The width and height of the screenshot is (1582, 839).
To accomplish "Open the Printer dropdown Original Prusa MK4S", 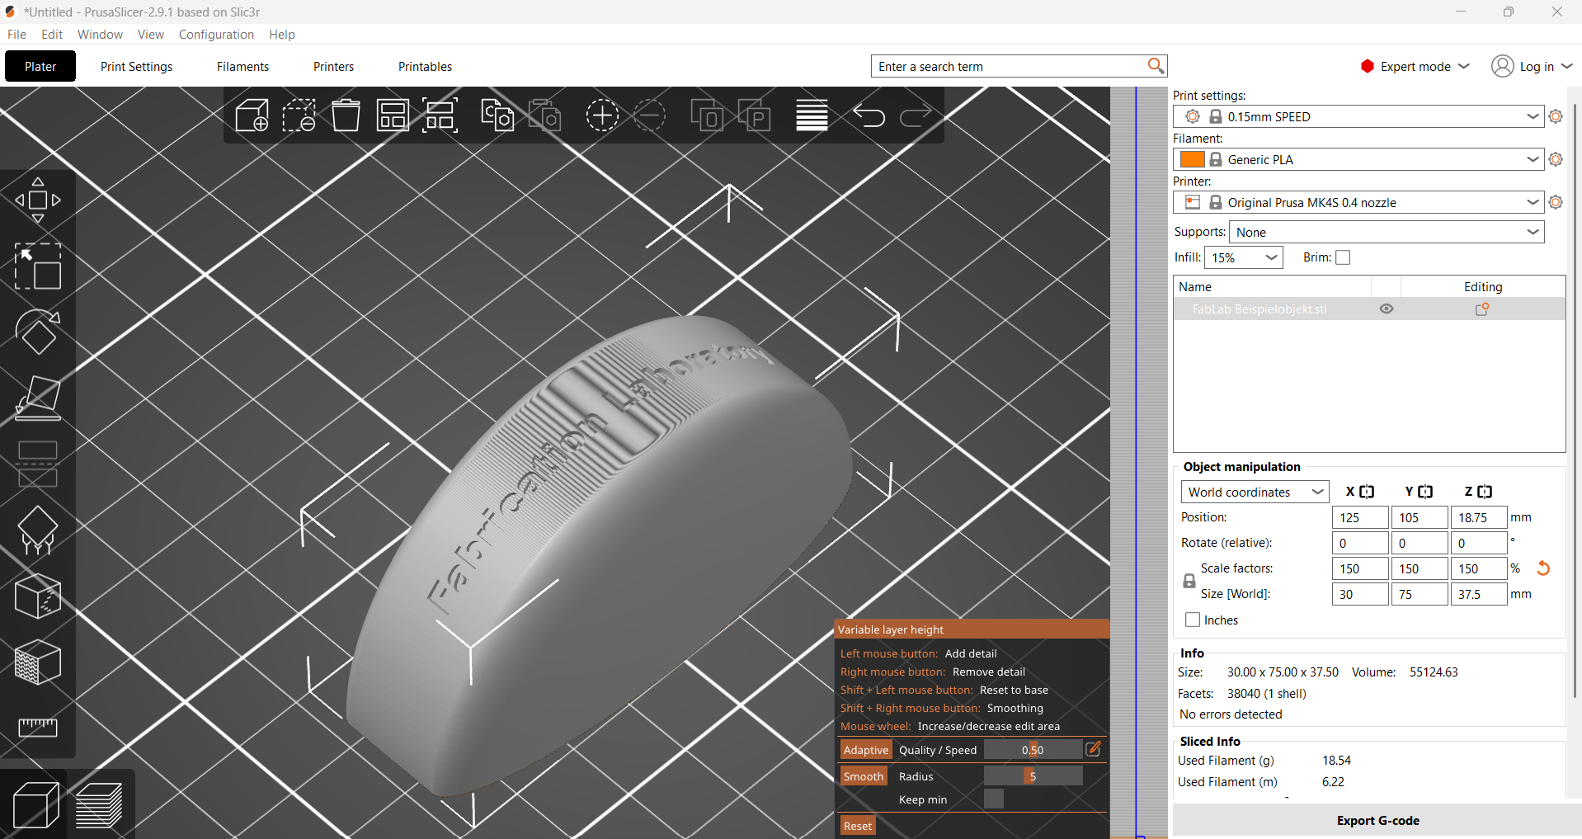I will coord(1358,202).
